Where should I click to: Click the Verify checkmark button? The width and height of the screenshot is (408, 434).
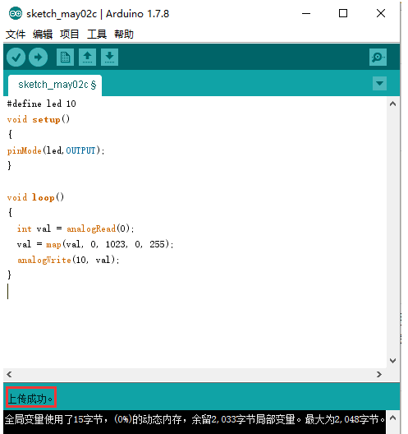[x=16, y=58]
